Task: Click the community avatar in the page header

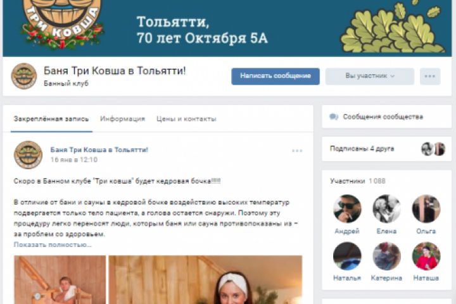Action: pyautogui.click(x=24, y=76)
